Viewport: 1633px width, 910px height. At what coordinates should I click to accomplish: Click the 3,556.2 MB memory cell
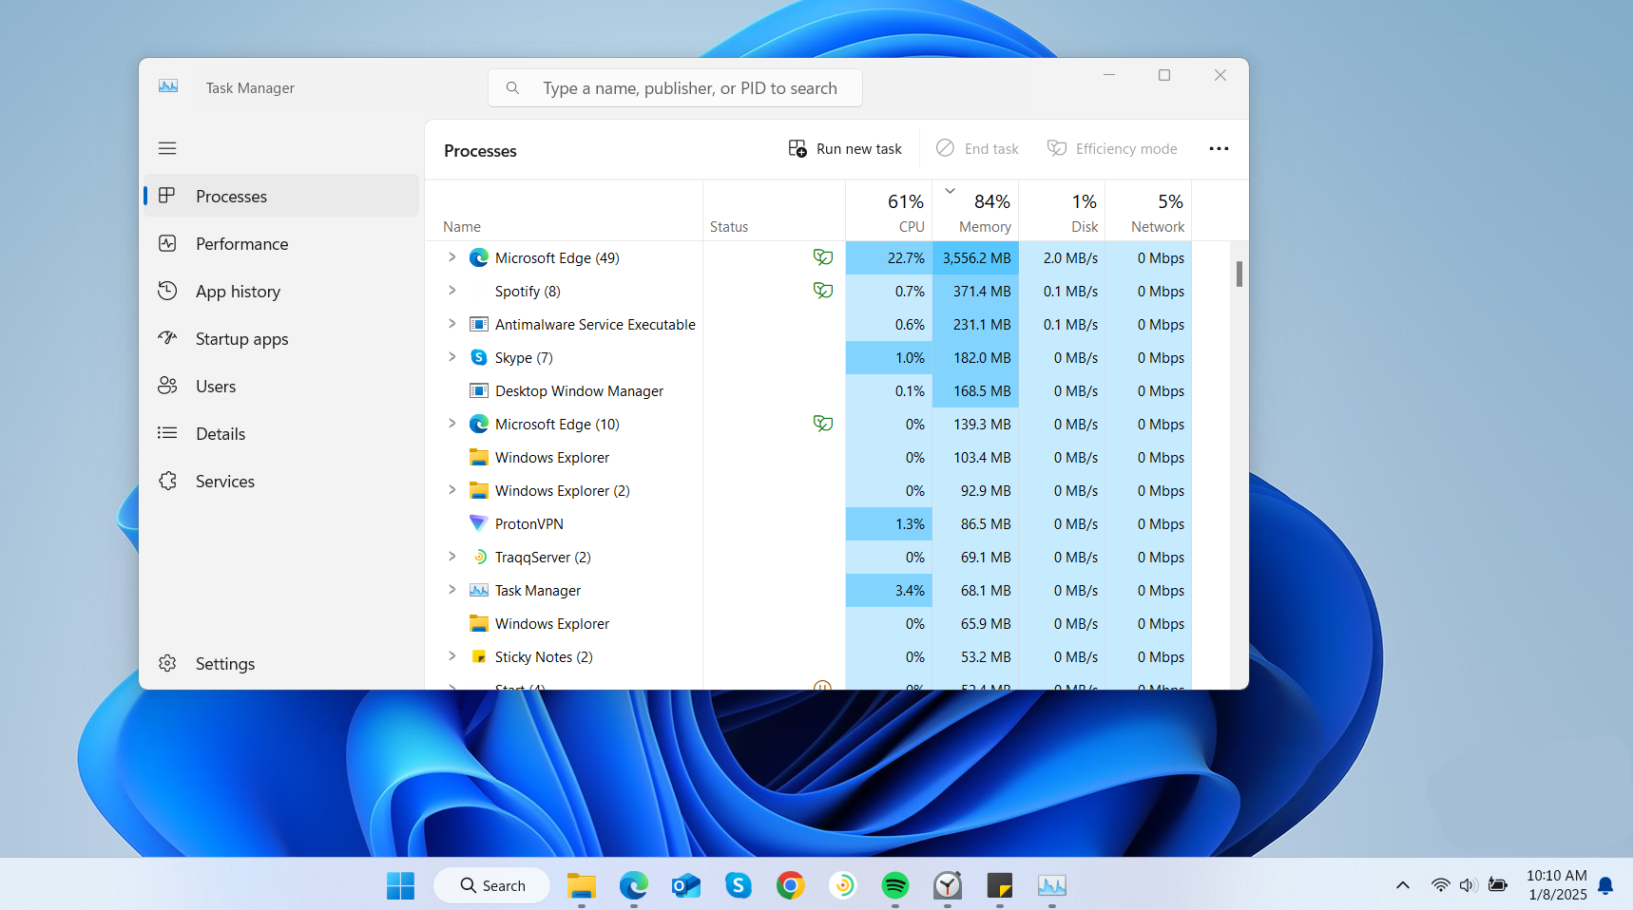pyautogui.click(x=975, y=257)
